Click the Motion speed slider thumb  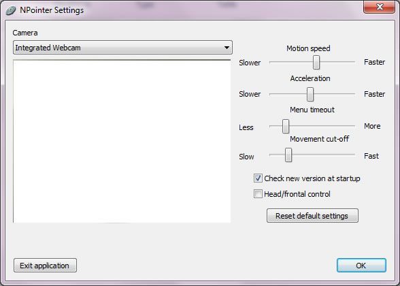(x=316, y=63)
